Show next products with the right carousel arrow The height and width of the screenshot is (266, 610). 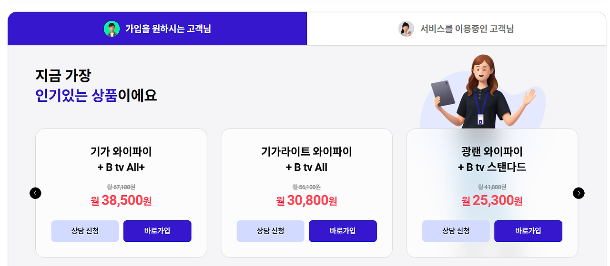[579, 193]
